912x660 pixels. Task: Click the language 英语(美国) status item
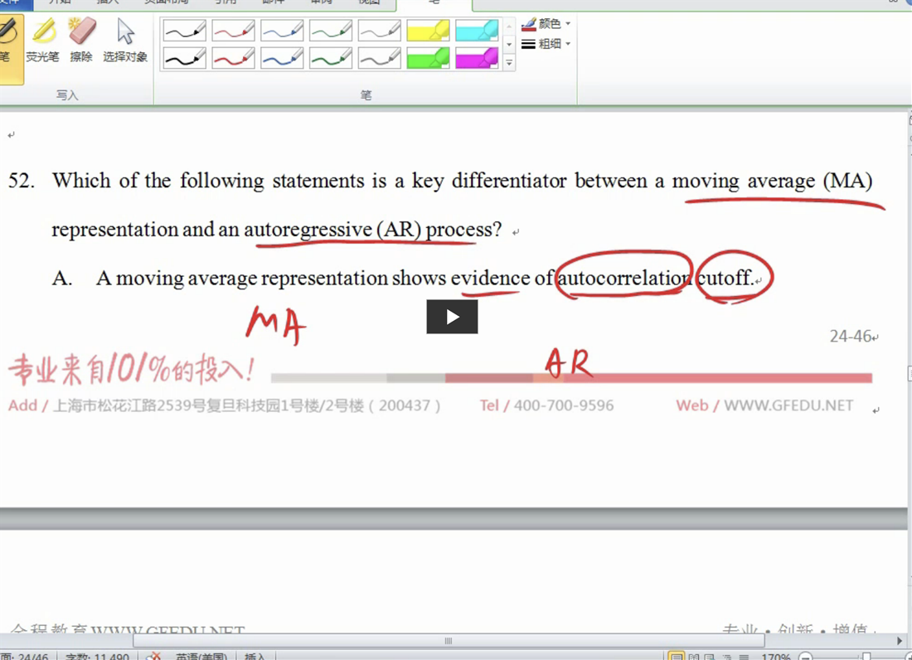[201, 656]
